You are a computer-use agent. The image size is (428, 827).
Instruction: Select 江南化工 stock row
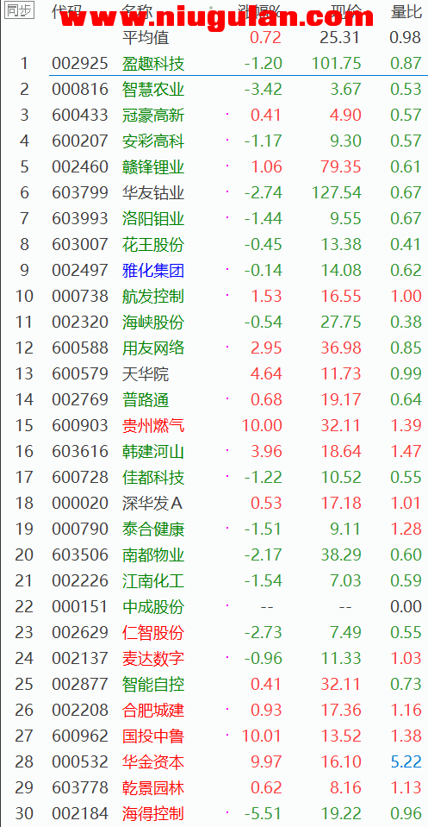pos(153,580)
